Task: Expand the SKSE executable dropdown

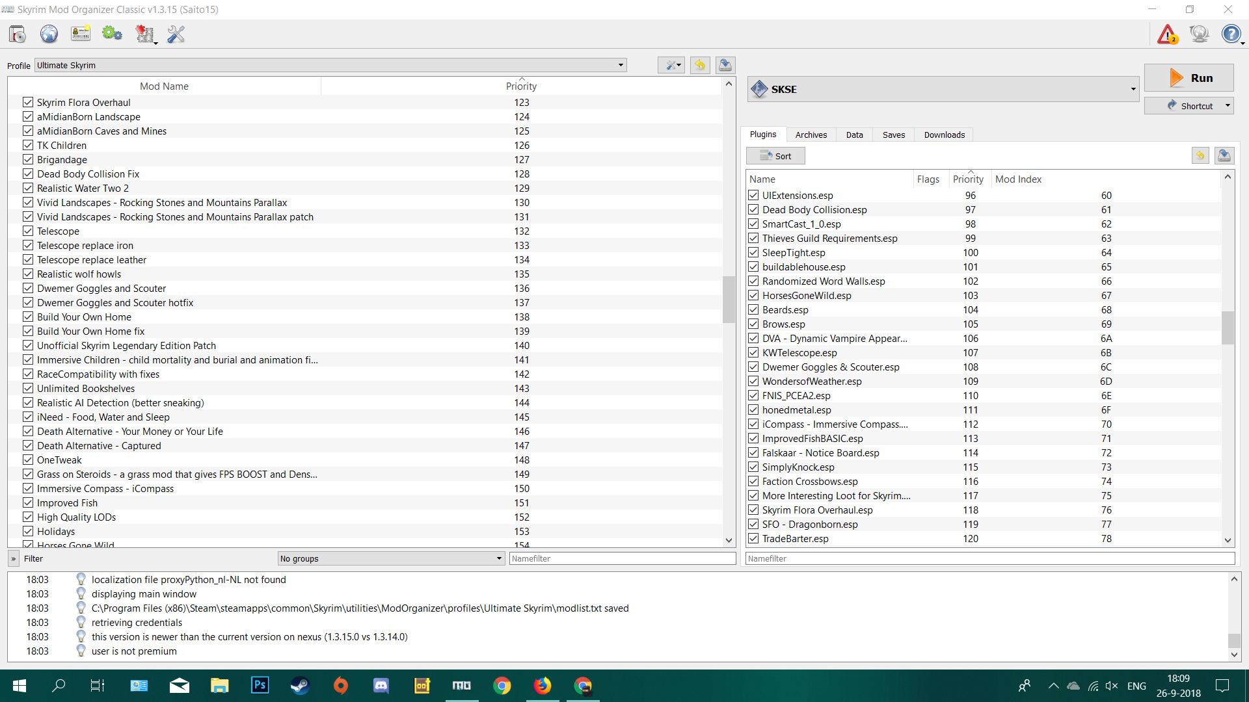Action: point(943,89)
